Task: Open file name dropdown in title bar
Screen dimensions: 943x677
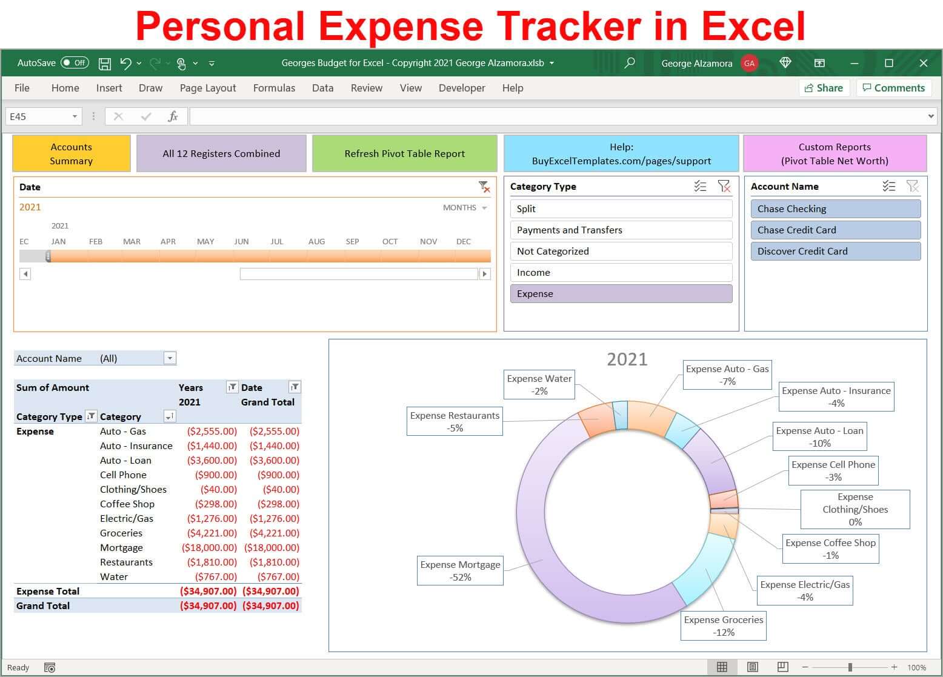Action: [x=551, y=63]
